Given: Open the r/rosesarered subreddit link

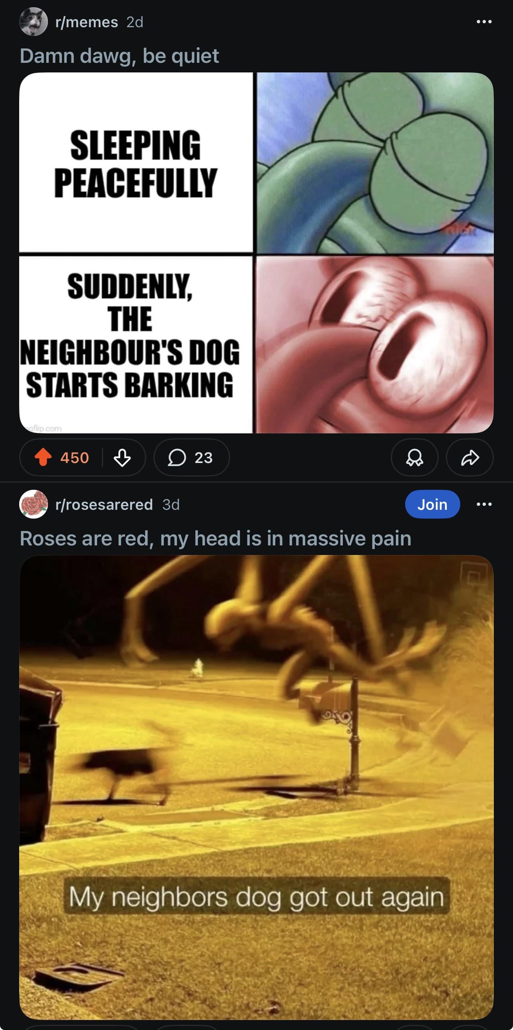Looking at the screenshot, I should [104, 505].
